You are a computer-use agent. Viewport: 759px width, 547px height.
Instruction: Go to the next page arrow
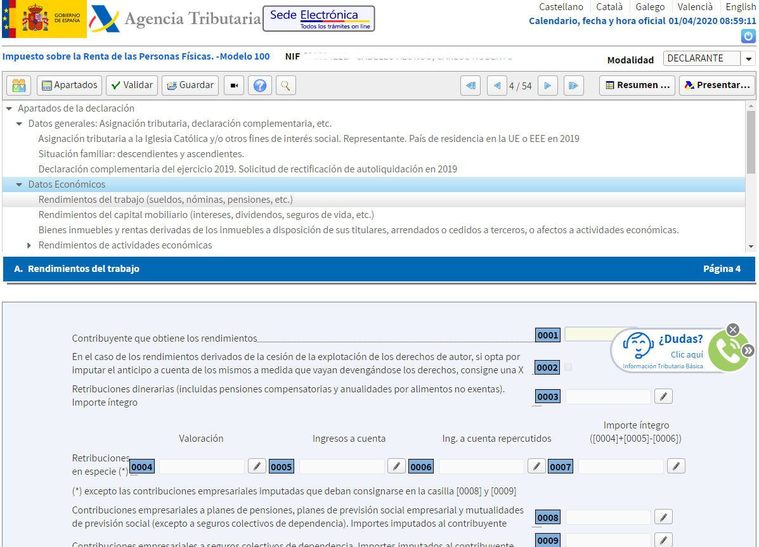(547, 86)
